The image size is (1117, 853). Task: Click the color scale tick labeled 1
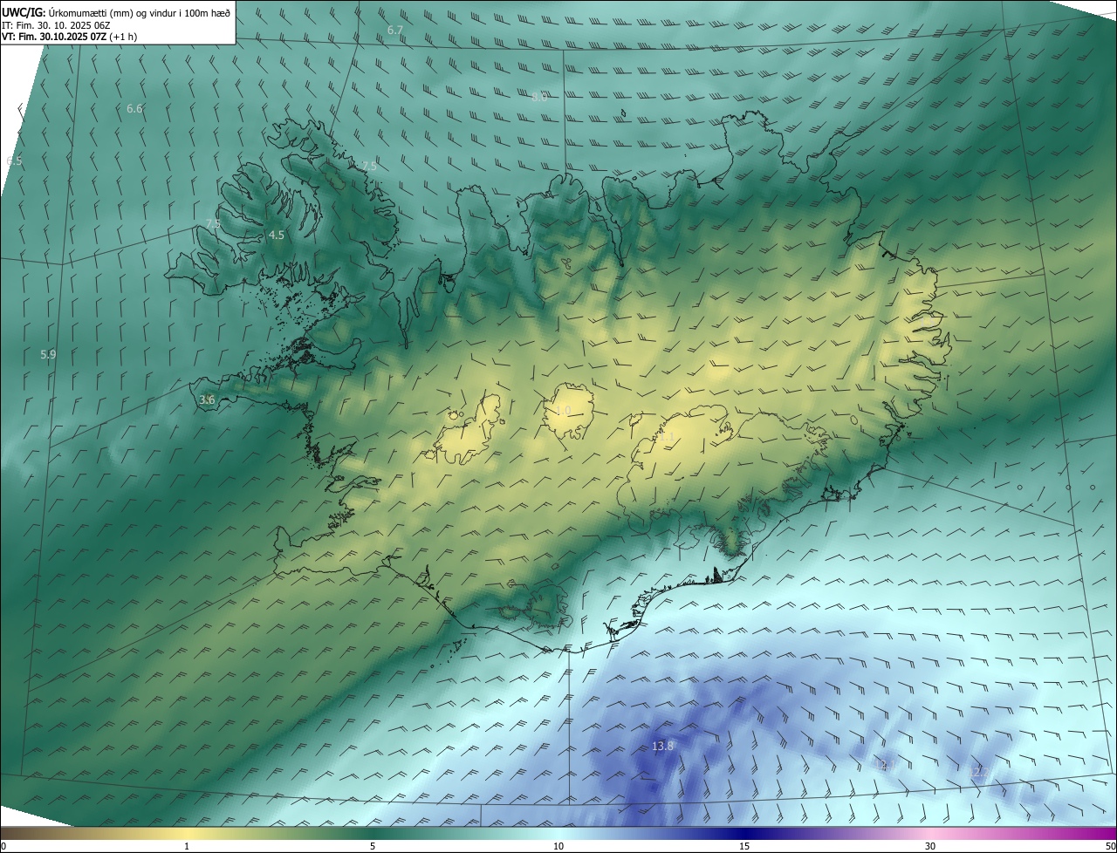click(x=187, y=846)
